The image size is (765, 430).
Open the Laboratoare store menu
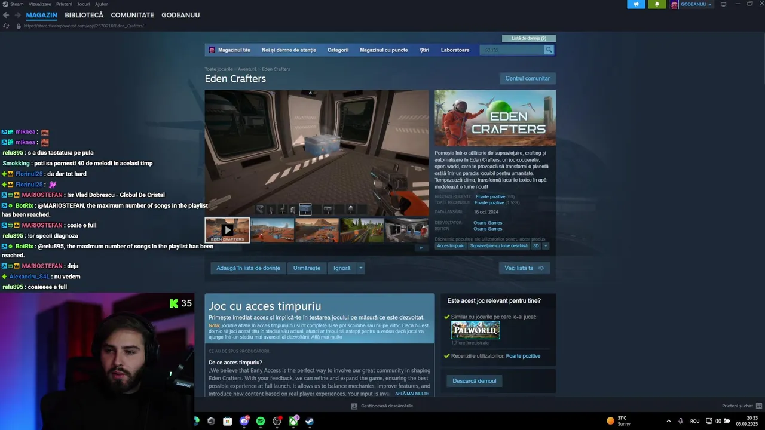[455, 50]
